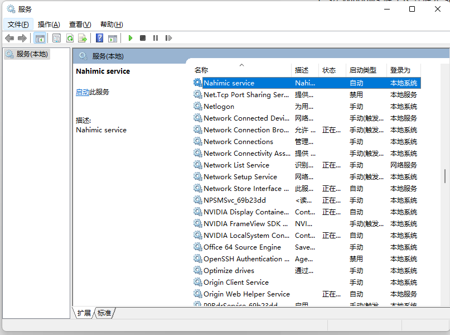Export list toolbar icon
This screenshot has height=335, width=450.
(83, 38)
